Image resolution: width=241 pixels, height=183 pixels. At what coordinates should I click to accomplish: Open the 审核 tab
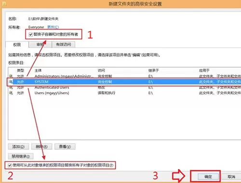click(40, 45)
